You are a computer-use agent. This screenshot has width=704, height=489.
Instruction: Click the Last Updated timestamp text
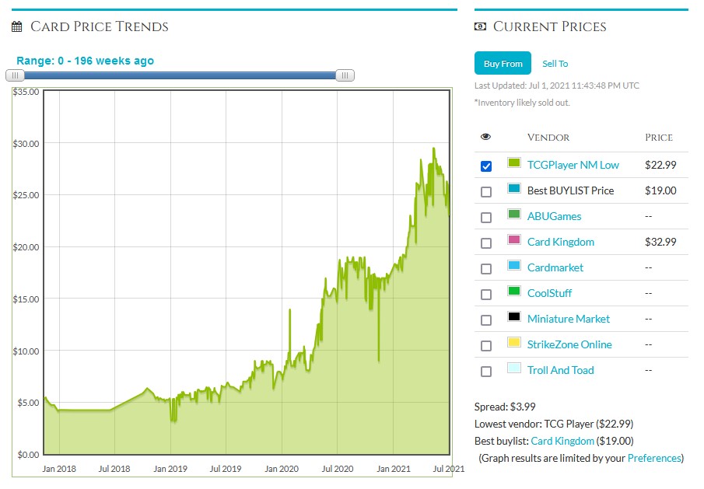tap(557, 86)
